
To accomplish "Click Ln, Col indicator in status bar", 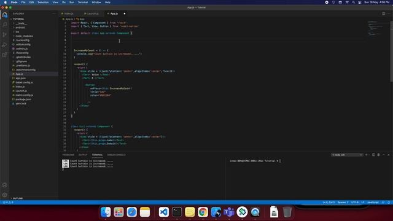I will pyautogui.click(x=329, y=203).
